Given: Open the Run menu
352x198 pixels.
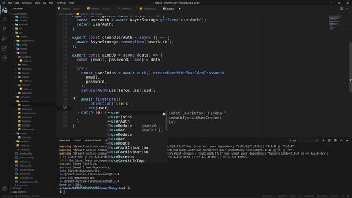Looking at the screenshot, I should [51, 3].
